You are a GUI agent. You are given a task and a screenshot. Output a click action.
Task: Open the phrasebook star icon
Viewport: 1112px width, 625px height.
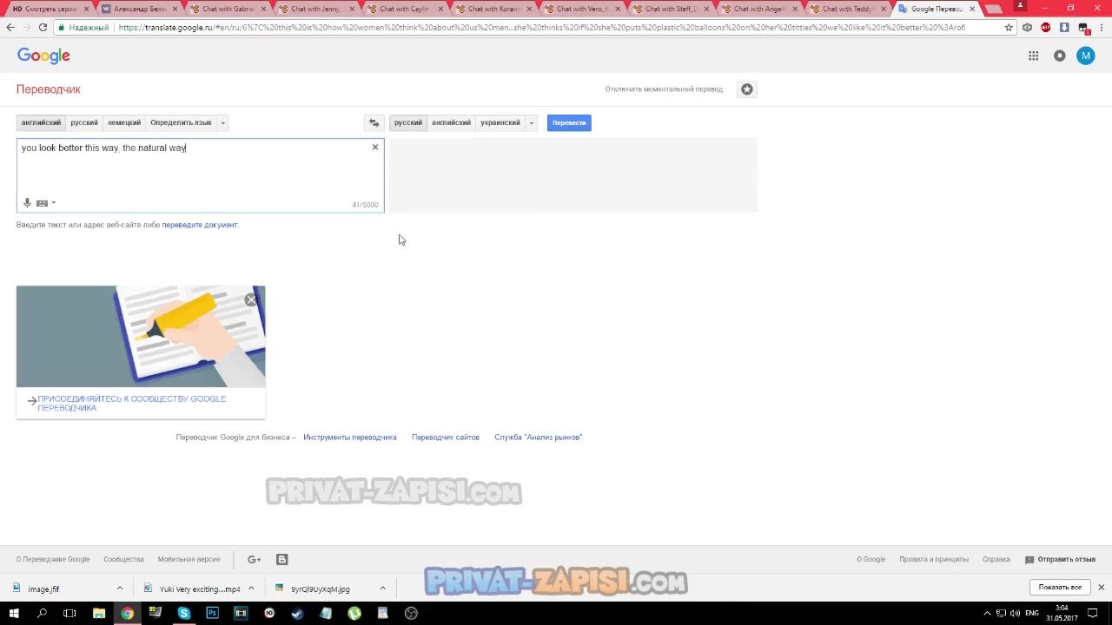[x=746, y=89]
